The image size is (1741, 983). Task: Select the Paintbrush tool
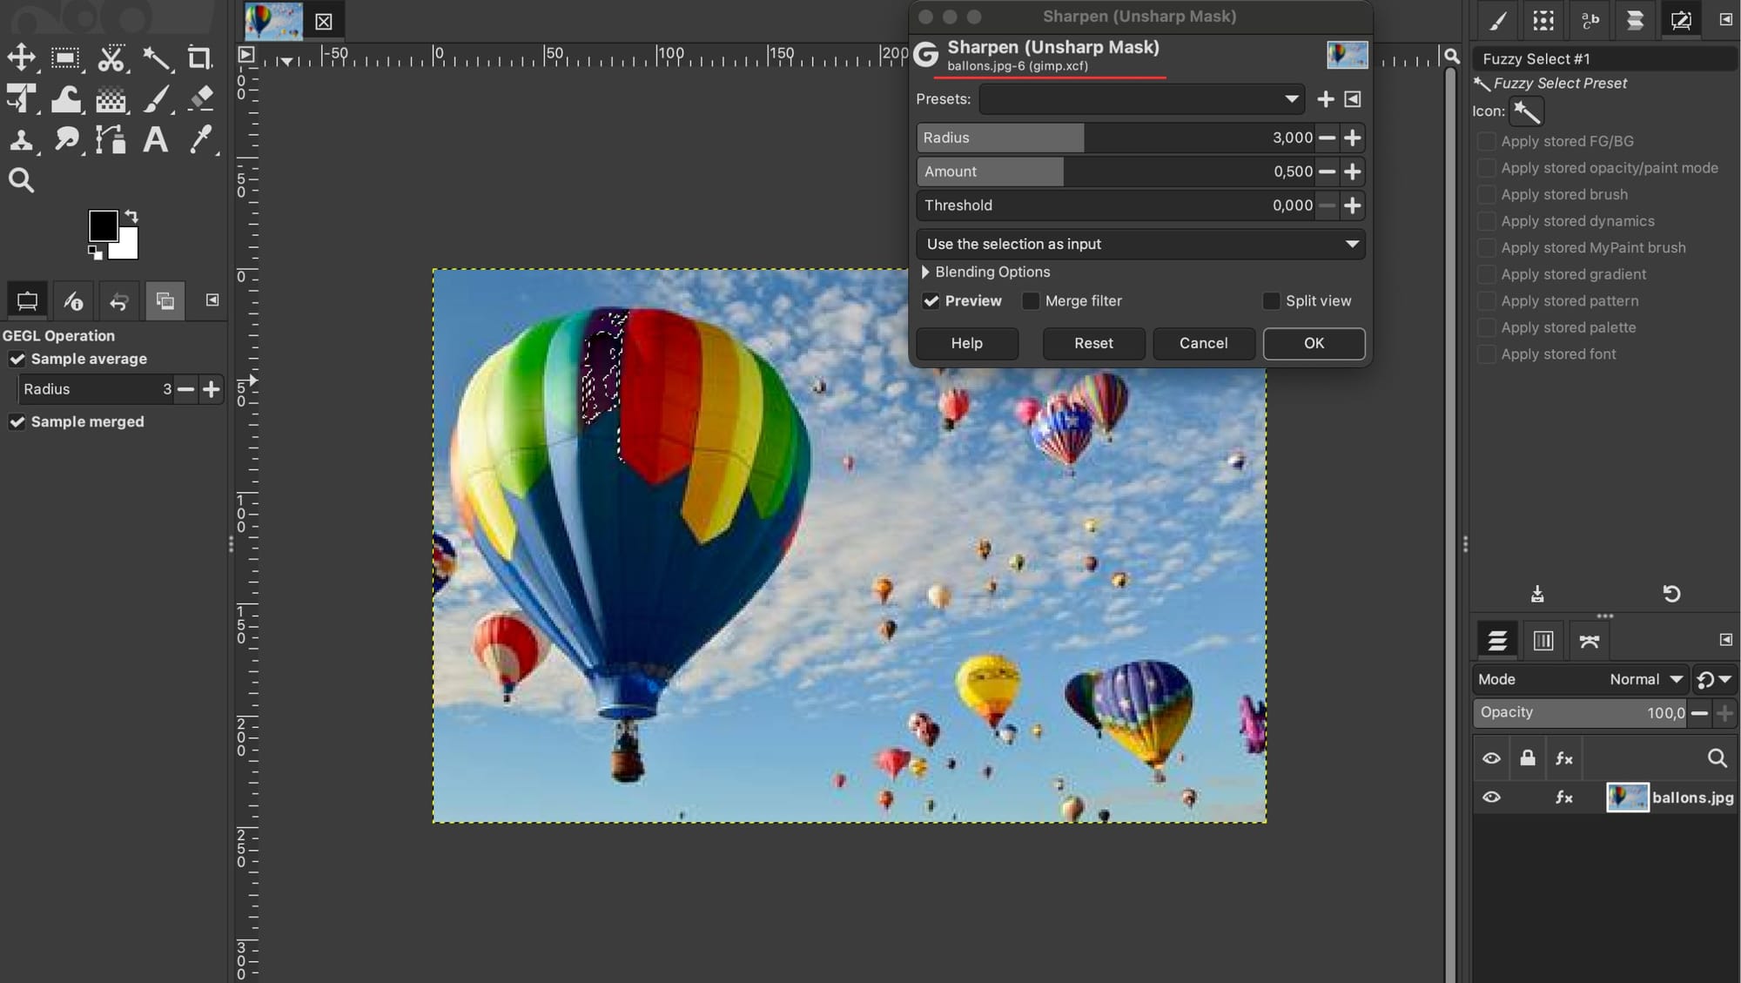(156, 98)
